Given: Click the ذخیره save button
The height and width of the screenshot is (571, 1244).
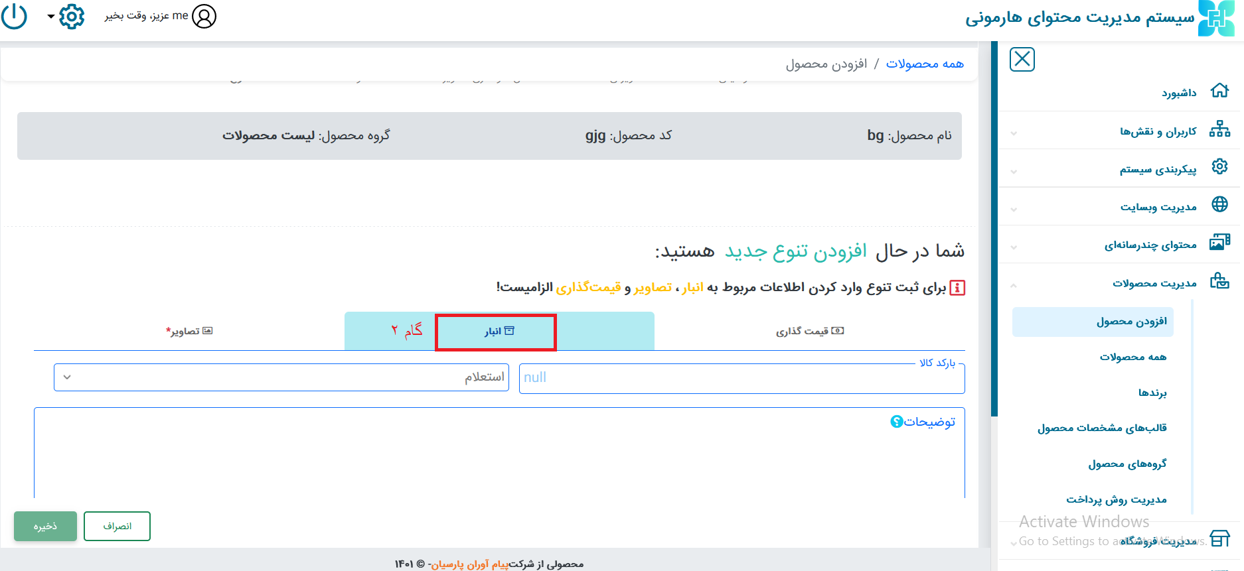Looking at the screenshot, I should [x=45, y=527].
